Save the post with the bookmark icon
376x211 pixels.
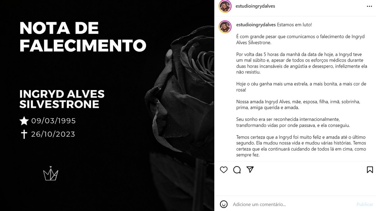[x=370, y=170]
